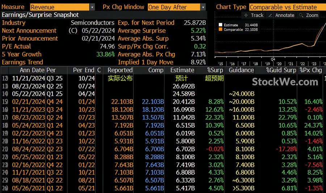Click the 22.103B comparable value
326x193 pixels.
point(153,102)
